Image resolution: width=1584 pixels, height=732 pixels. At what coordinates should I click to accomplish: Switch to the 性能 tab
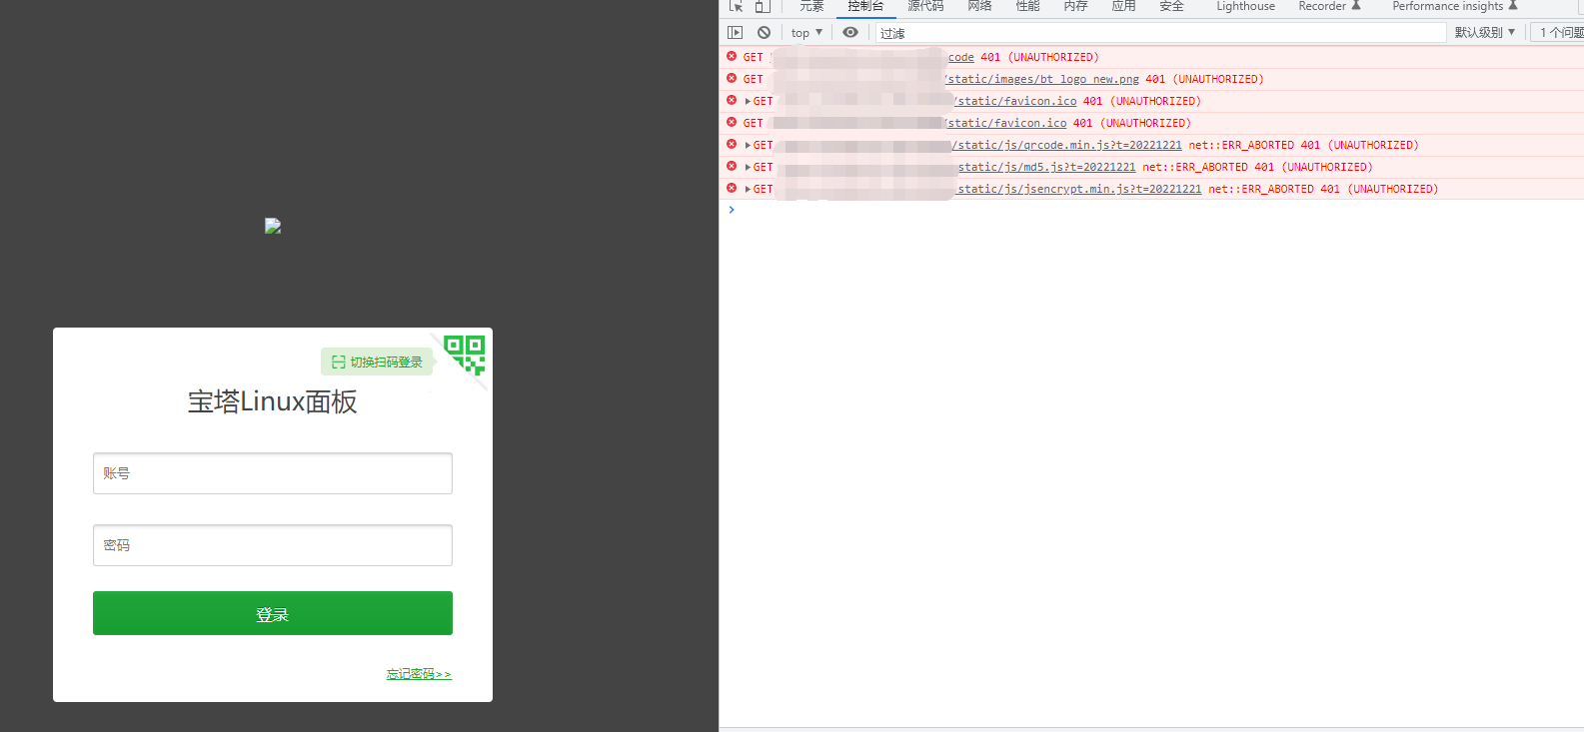click(1027, 6)
